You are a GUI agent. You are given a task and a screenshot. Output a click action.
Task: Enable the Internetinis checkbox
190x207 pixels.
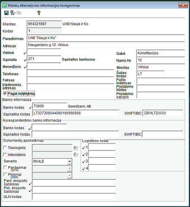(x=5, y=155)
